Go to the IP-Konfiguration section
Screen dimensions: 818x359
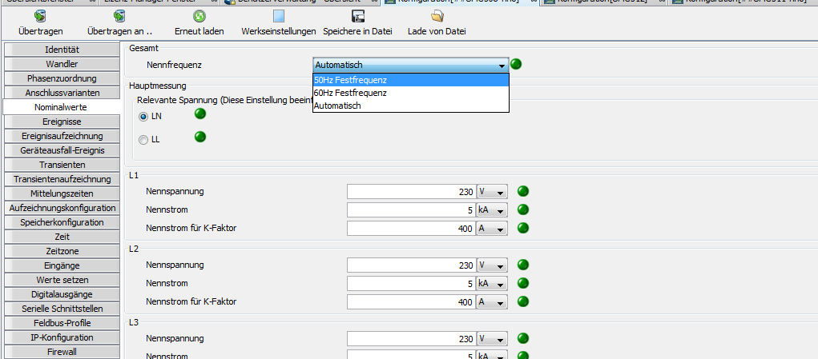point(62,337)
